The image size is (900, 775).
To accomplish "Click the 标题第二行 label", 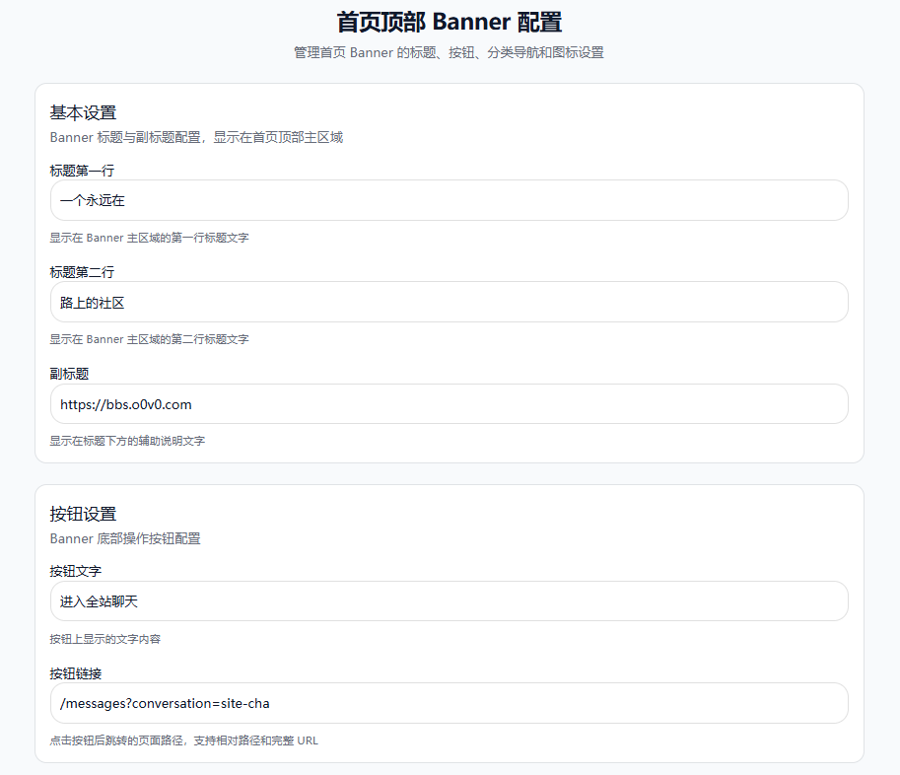I will tap(82, 272).
